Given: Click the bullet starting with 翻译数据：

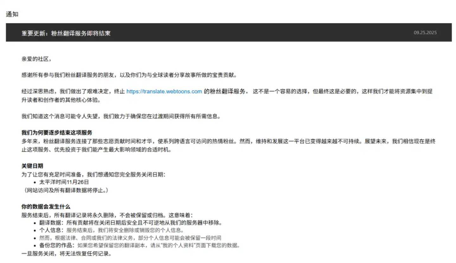Looking at the screenshot, I should click(x=131, y=223).
